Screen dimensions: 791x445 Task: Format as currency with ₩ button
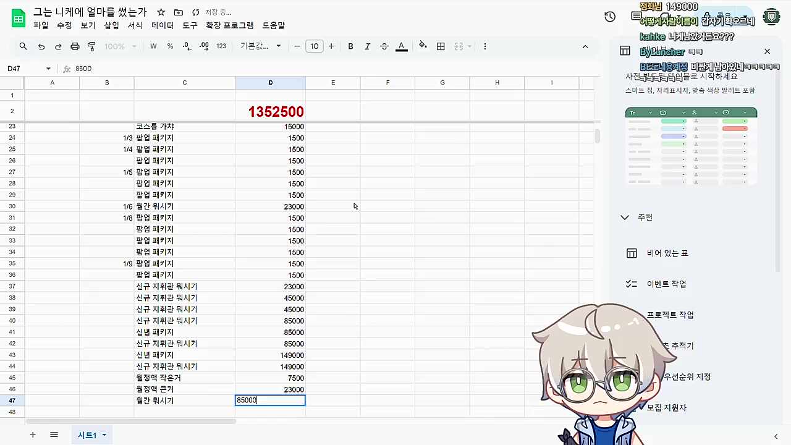click(153, 46)
